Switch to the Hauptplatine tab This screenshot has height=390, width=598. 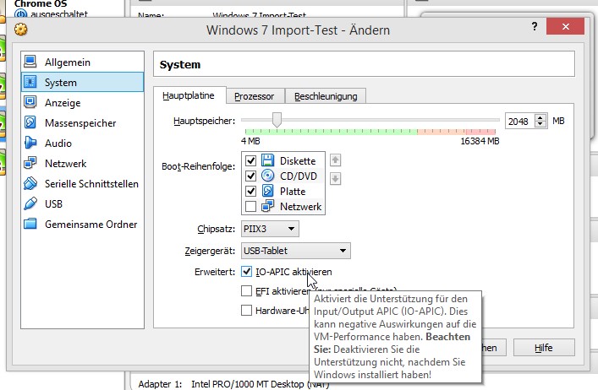tap(189, 95)
